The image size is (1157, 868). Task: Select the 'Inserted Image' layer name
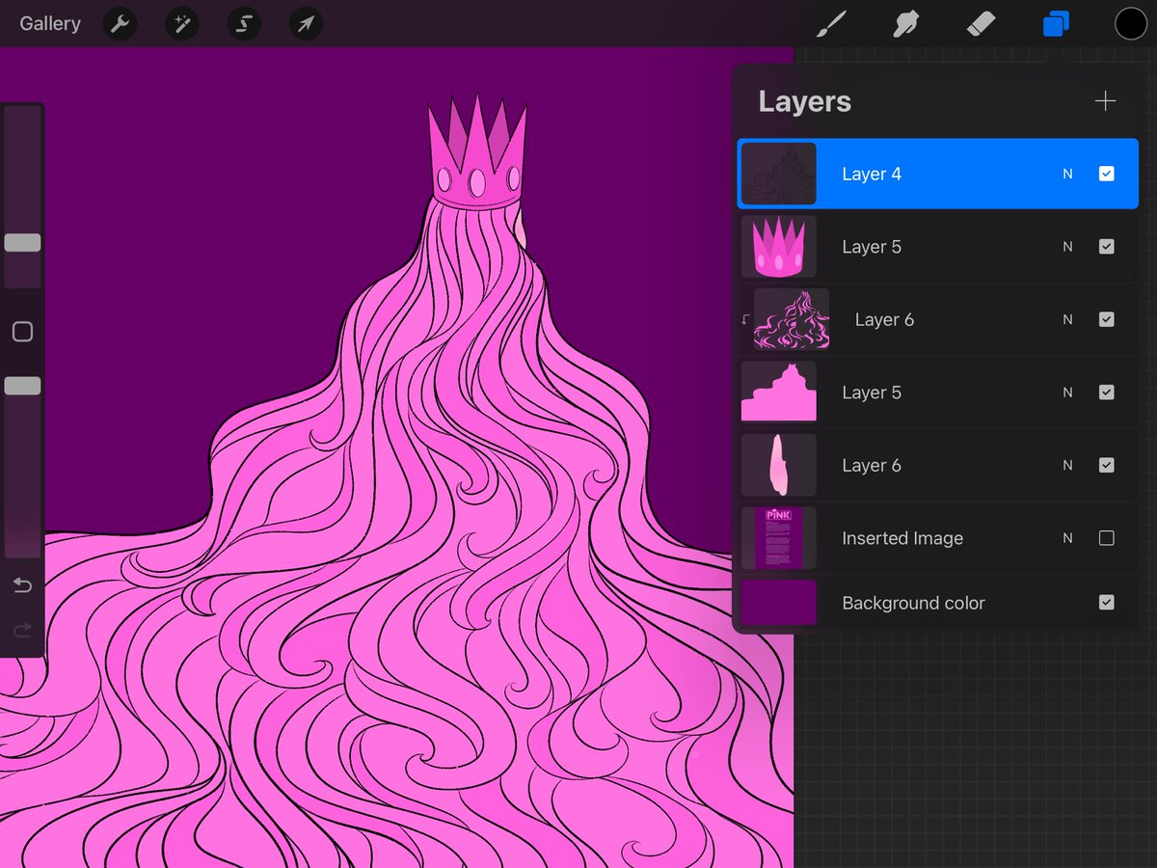902,538
